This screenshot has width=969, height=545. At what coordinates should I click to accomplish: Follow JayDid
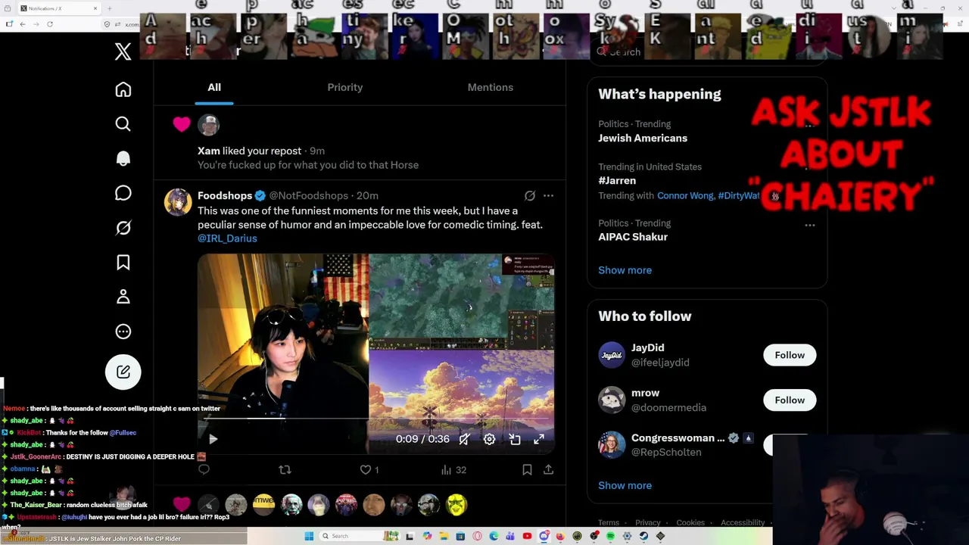[x=790, y=355]
